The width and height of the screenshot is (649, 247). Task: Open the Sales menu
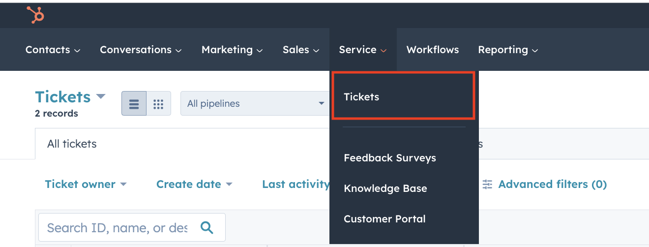pos(301,50)
